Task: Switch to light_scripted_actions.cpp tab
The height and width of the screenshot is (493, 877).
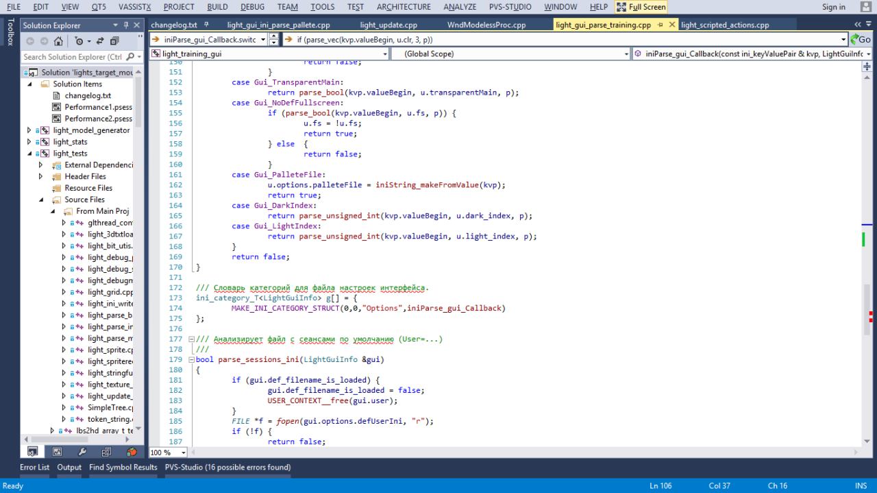Action: point(725,25)
